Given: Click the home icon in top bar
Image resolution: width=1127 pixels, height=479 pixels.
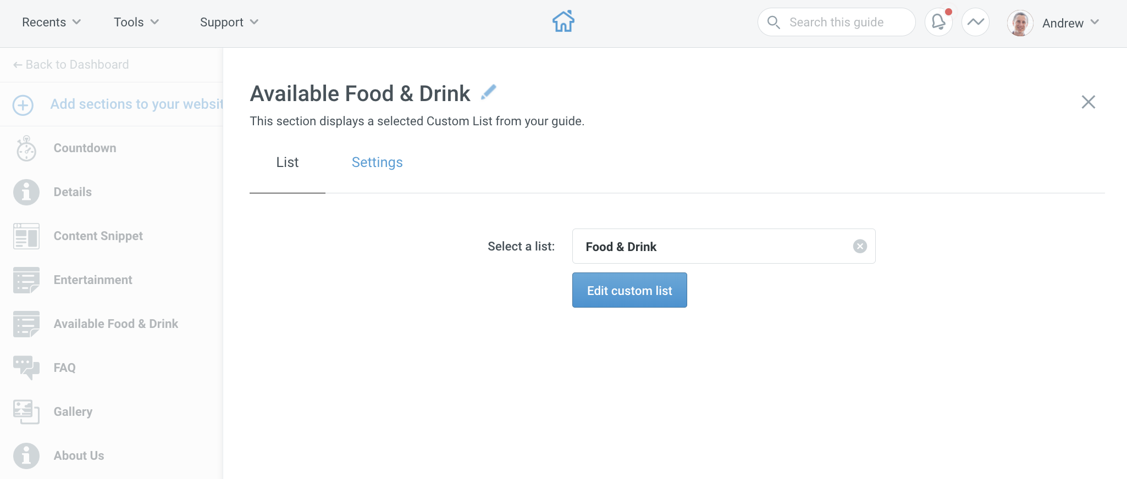Looking at the screenshot, I should tap(563, 22).
